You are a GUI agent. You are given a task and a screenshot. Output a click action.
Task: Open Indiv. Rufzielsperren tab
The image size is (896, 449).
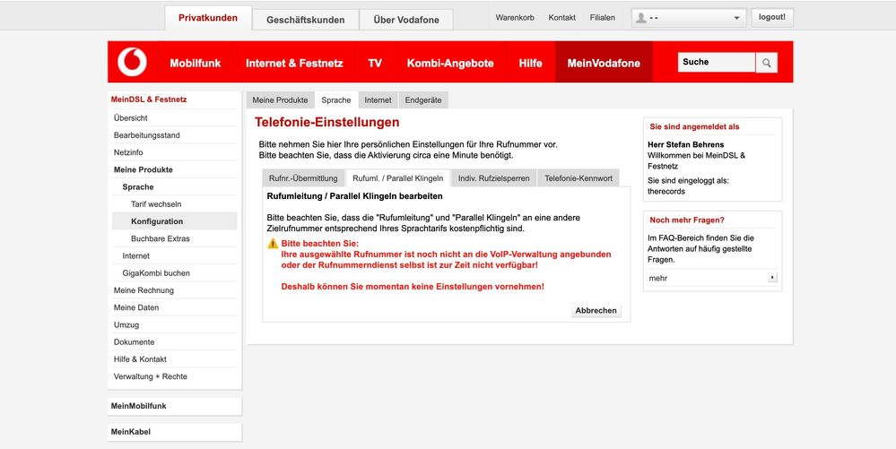pos(493,178)
